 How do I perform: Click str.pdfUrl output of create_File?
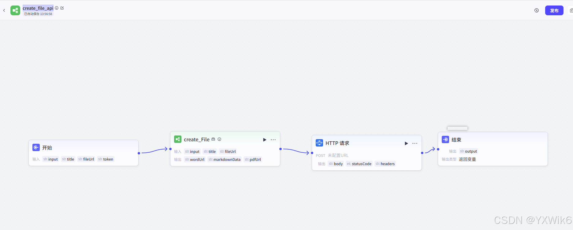click(253, 159)
